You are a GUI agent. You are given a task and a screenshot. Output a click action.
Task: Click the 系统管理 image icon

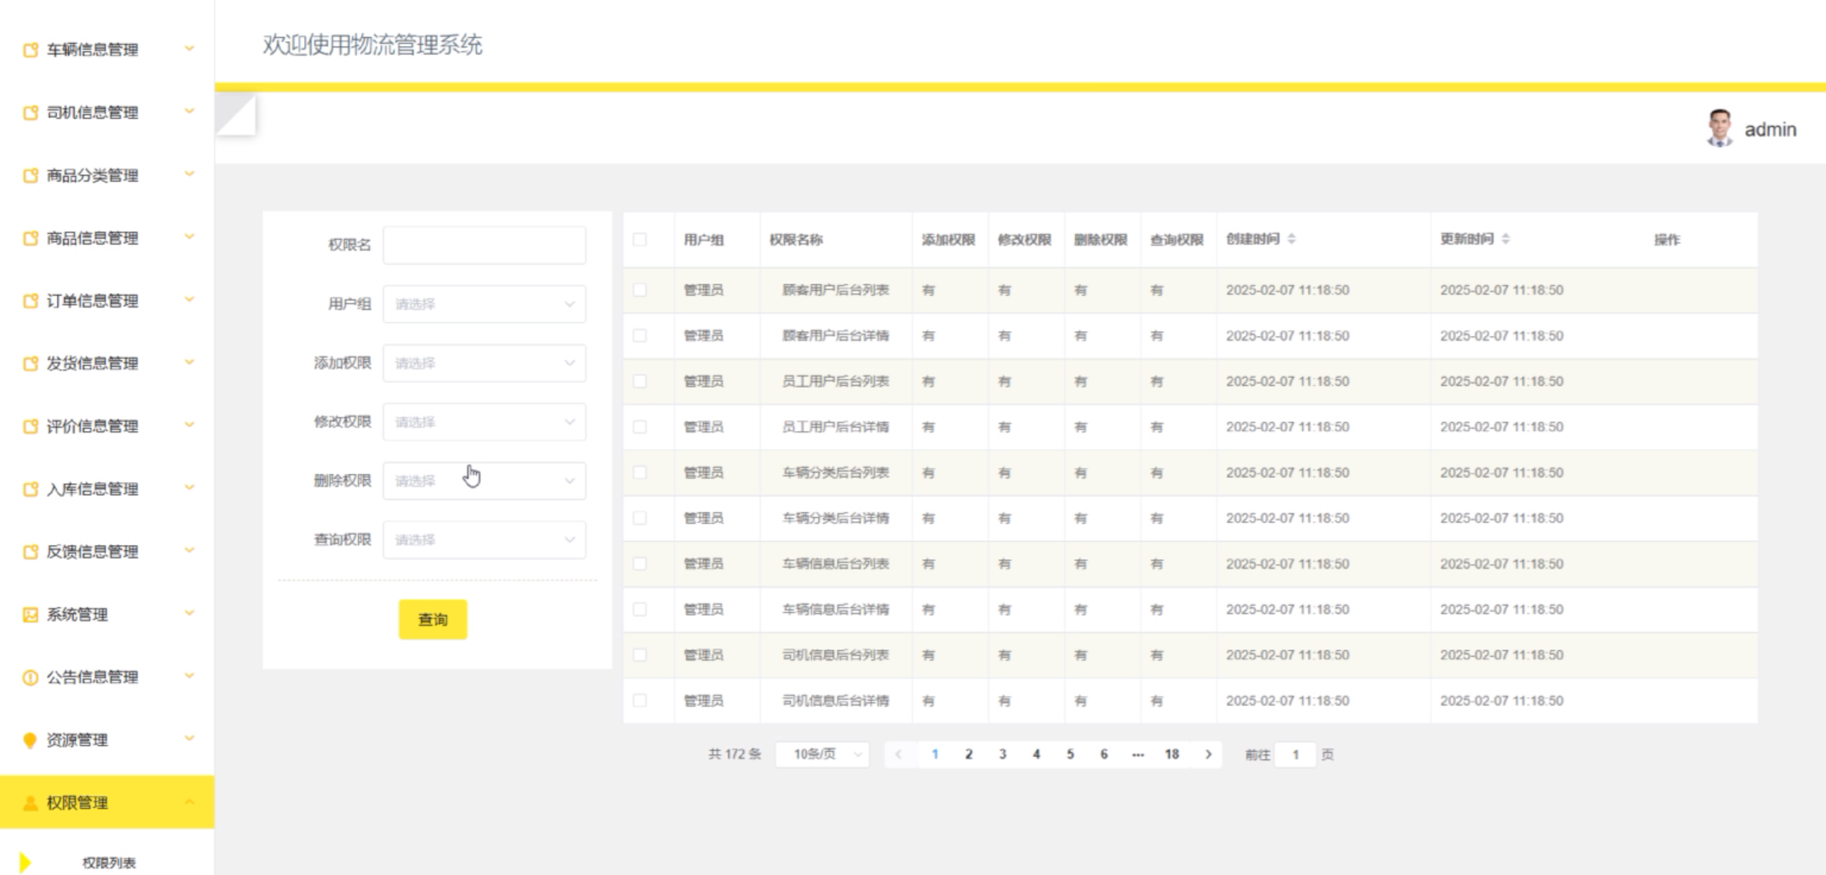(30, 614)
